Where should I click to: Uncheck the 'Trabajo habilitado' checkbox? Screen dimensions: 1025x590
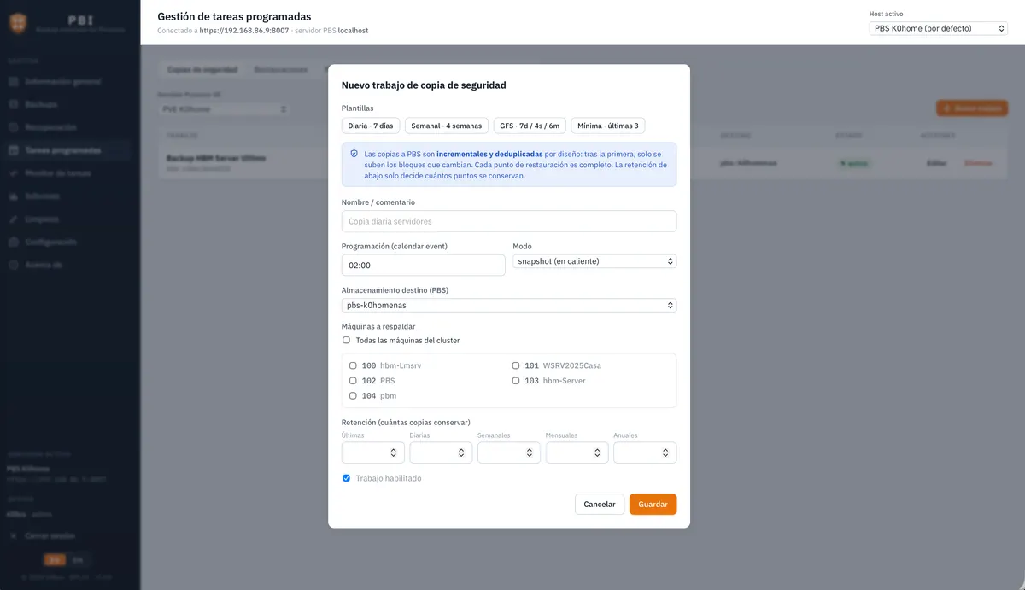(x=346, y=478)
